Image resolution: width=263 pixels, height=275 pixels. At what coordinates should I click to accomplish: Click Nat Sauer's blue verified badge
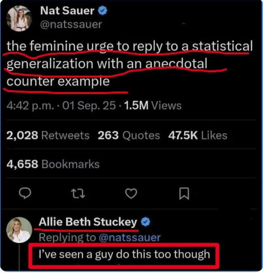[x=102, y=11]
